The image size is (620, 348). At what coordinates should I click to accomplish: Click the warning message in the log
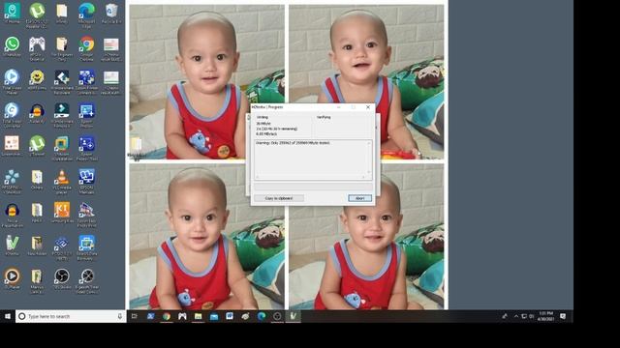point(293,143)
